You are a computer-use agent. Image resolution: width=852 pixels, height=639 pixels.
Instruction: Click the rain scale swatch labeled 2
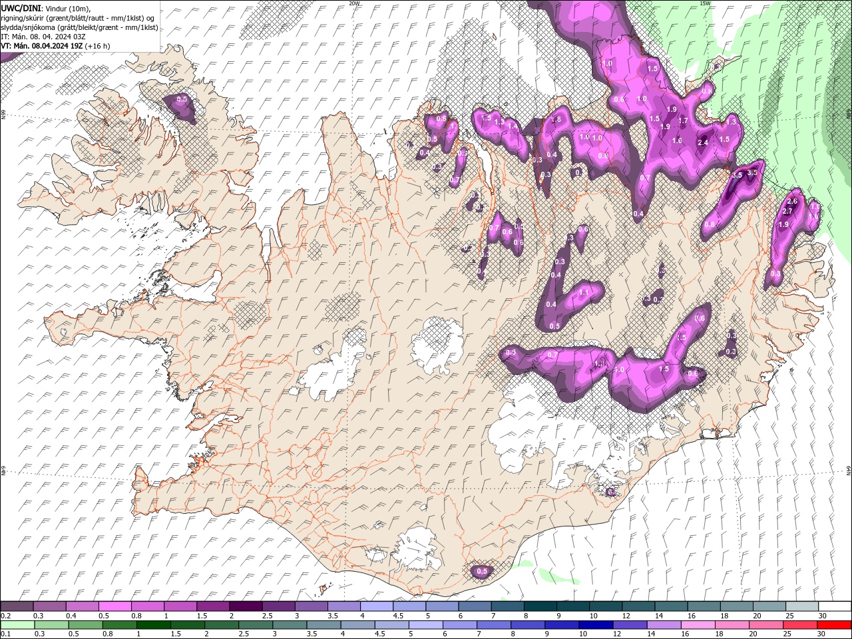pyautogui.click(x=222, y=625)
